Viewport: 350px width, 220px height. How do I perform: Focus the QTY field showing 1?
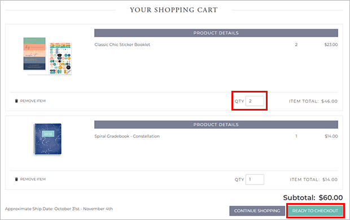(x=255, y=179)
